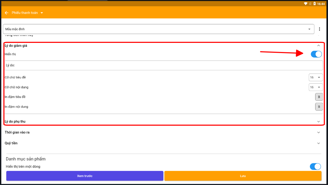
Task: Tap the back arrow icon
Action: pyautogui.click(x=7, y=13)
